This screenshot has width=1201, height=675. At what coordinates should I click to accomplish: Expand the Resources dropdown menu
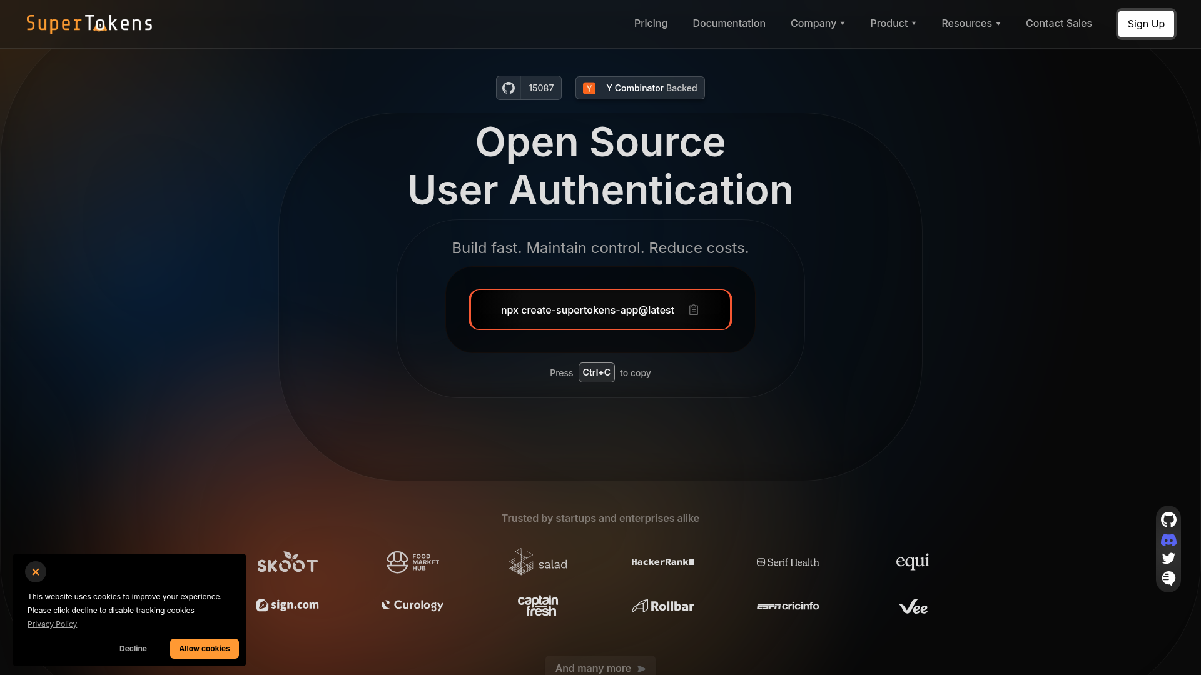tap(971, 24)
